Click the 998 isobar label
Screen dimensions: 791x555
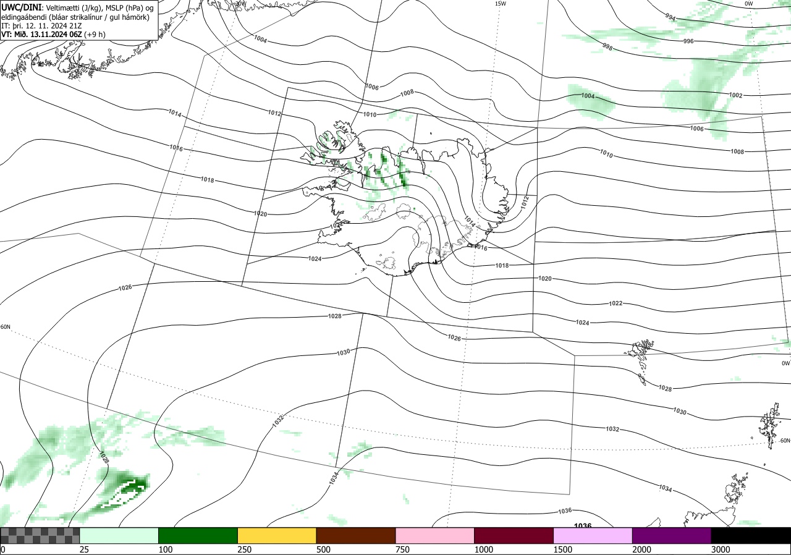point(607,46)
